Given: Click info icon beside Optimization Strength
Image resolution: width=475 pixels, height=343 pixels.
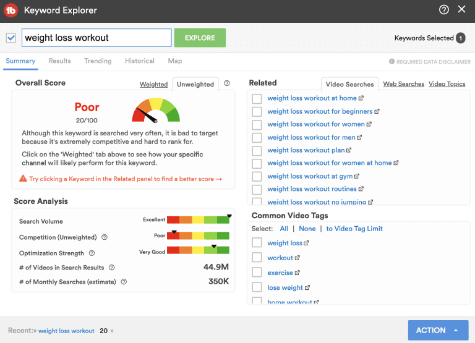Looking at the screenshot, I should (x=92, y=253).
